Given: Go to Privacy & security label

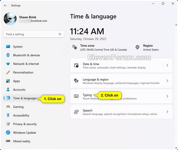Looking at the screenshot, I should point(25,124).
